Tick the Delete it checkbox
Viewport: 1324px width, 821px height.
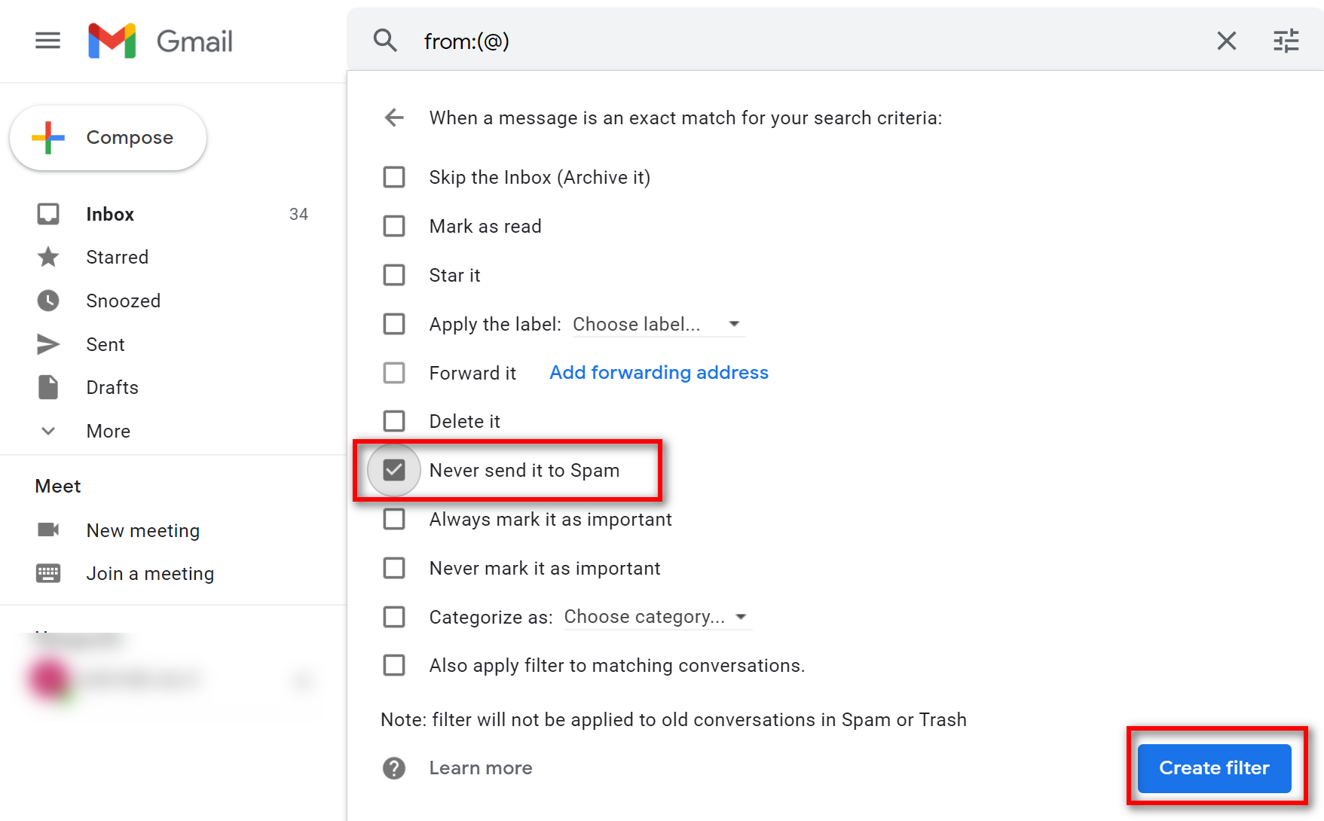click(x=394, y=421)
